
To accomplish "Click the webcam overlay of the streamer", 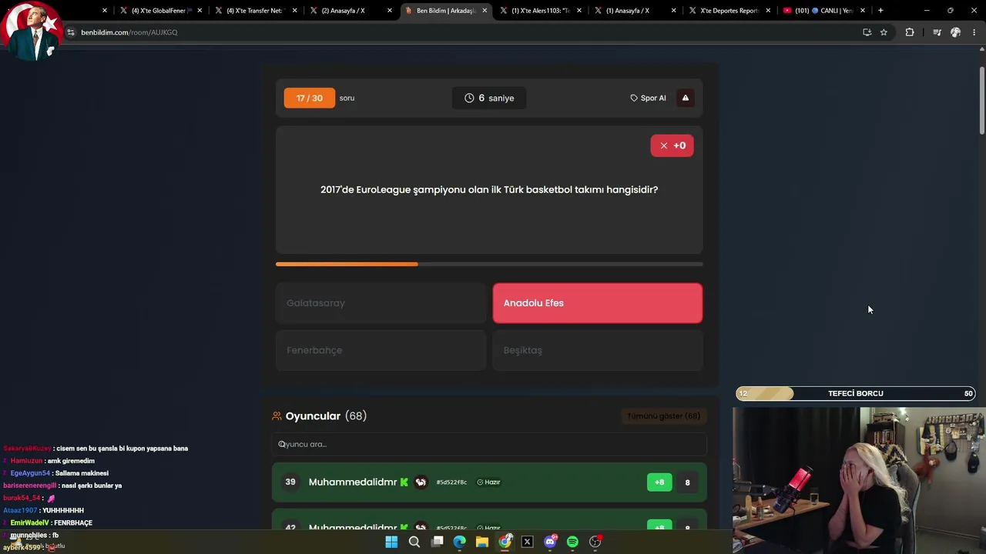I will point(859,481).
